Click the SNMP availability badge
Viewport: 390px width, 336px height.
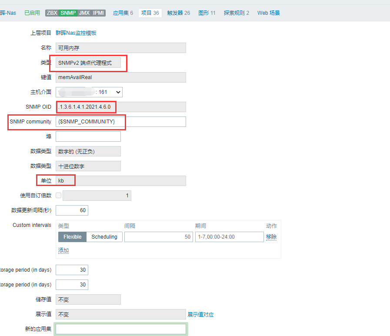pos(68,13)
